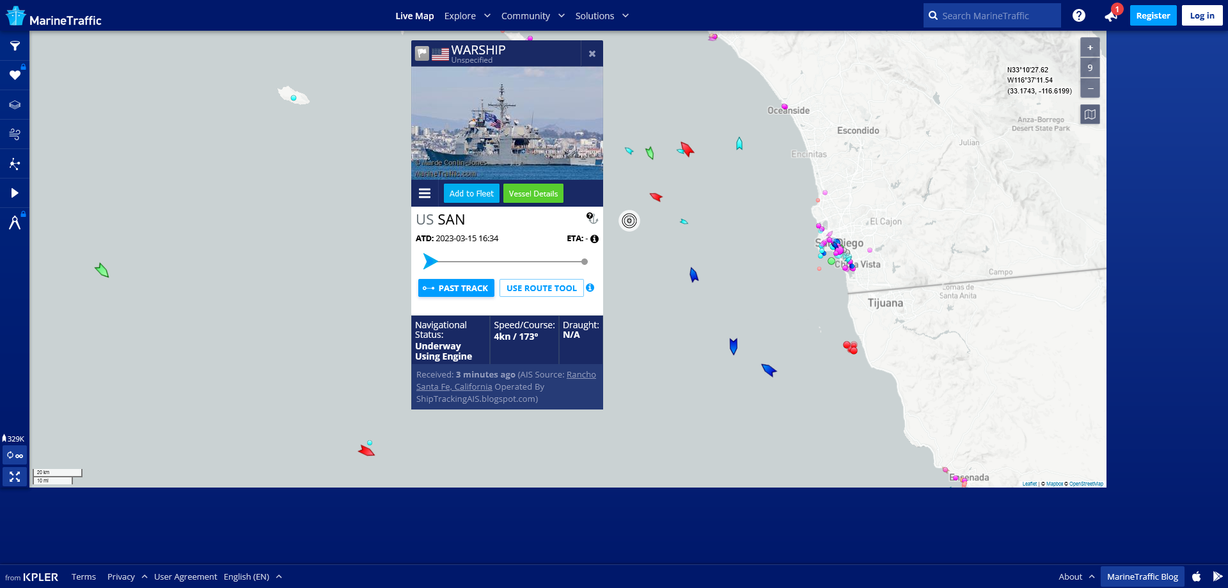1228x588 pixels.
Task: Toggle the infinity vessel limit button
Action: tap(15, 456)
